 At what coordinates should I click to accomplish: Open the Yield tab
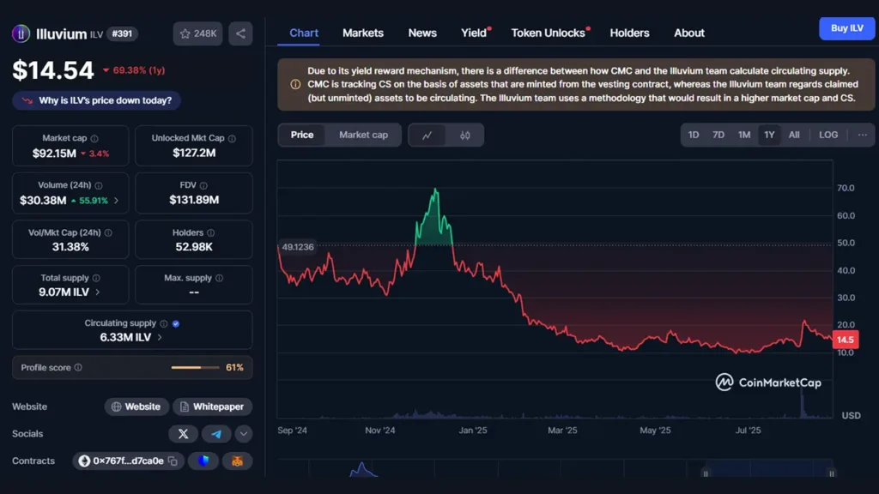point(474,33)
